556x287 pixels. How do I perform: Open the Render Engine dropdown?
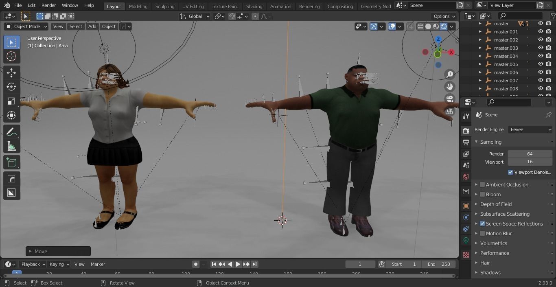[530, 129]
